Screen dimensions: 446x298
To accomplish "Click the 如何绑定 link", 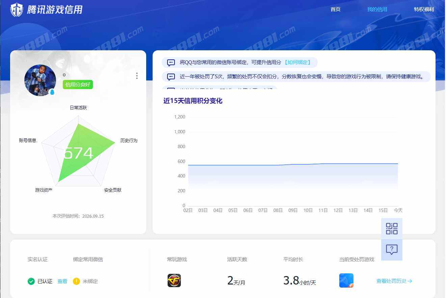I will (297, 62).
